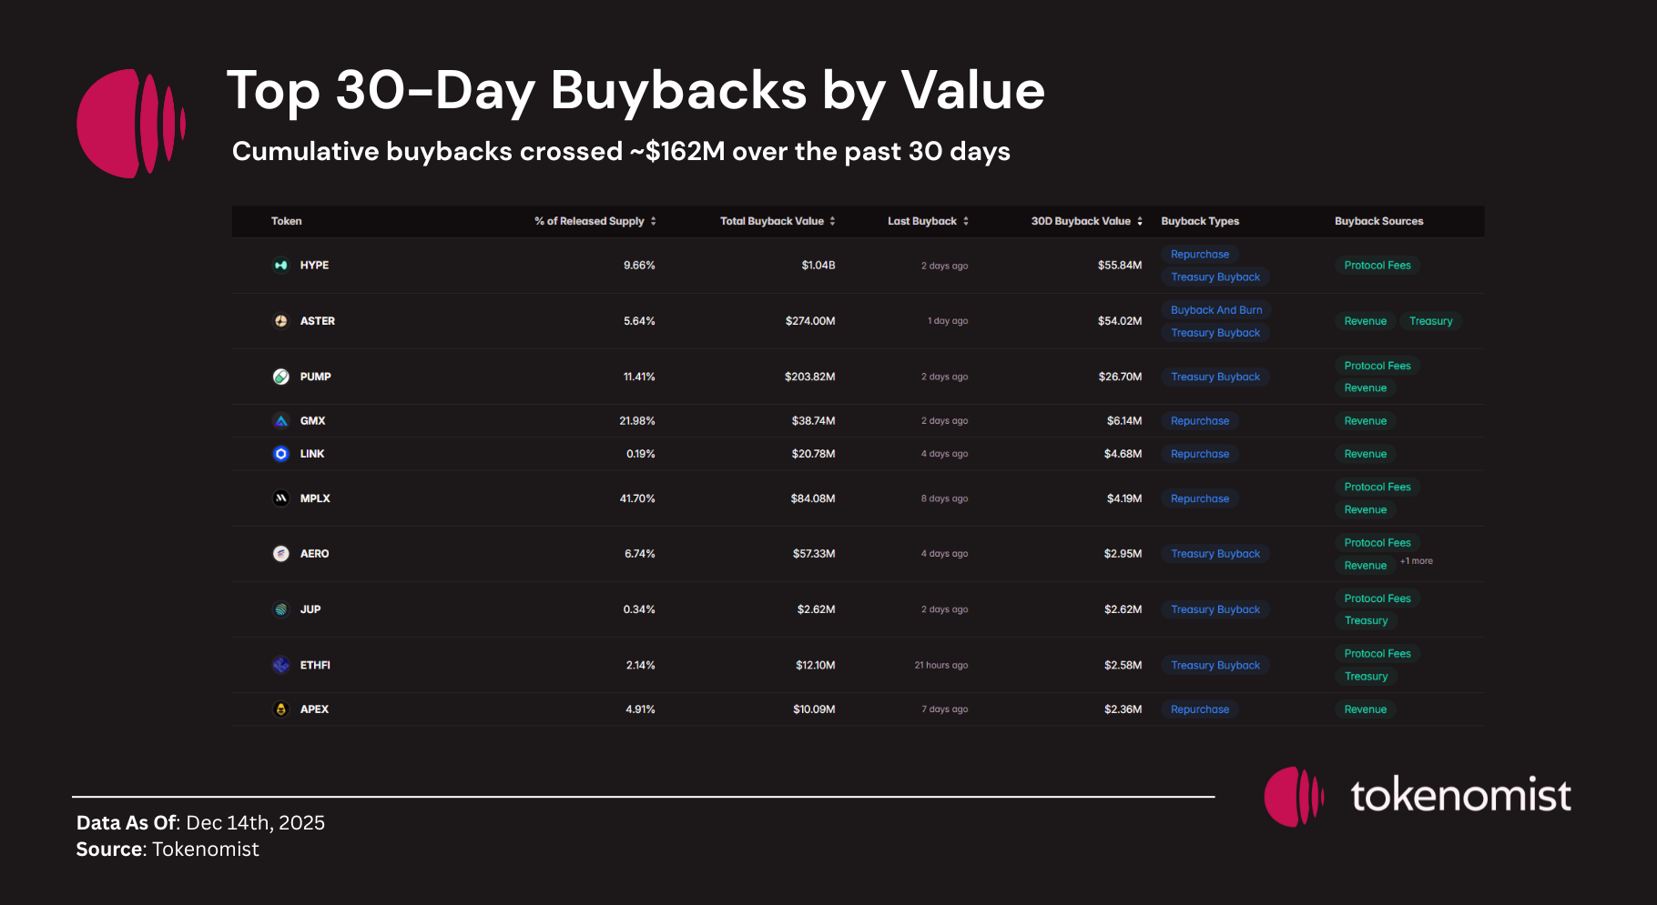Click the tokenomist logo at bottom right

[x=1418, y=796]
